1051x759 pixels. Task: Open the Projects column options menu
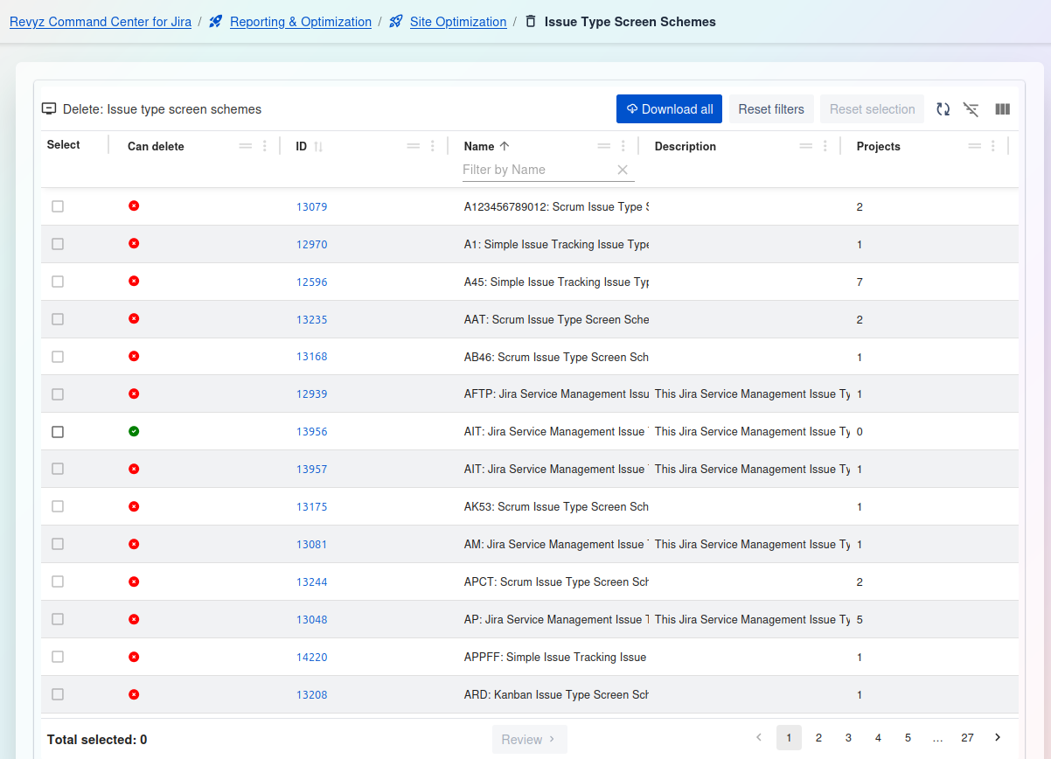[993, 146]
